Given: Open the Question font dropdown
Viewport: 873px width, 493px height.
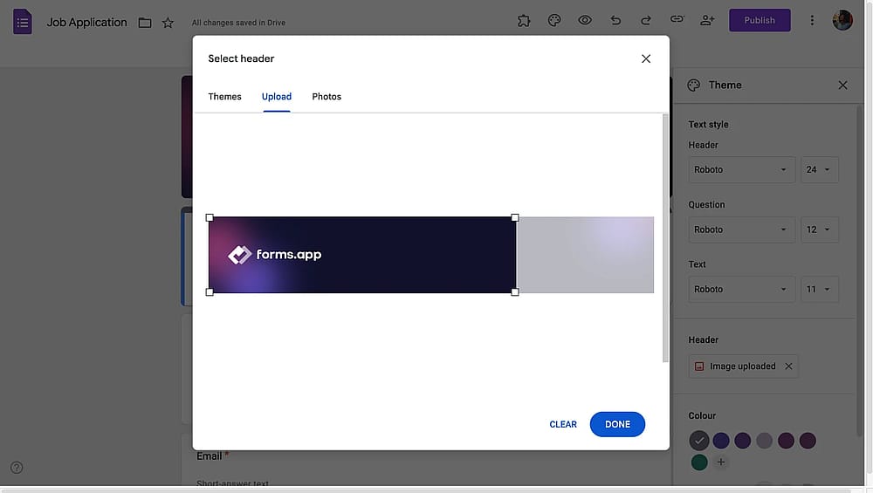Looking at the screenshot, I should pos(741,229).
